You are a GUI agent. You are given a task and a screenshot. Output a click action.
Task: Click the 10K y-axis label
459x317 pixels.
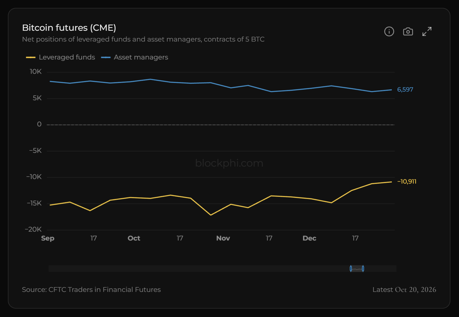pyautogui.click(x=36, y=72)
